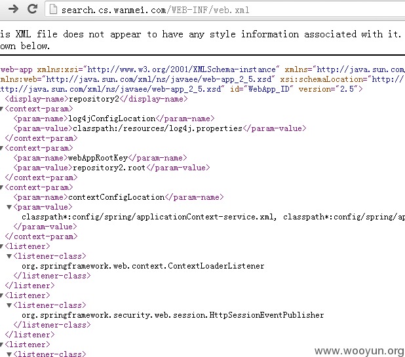The image size is (405, 357).
Task: Click org.springframework.web.context.ContextLoaderListener text
Action: [143, 266]
